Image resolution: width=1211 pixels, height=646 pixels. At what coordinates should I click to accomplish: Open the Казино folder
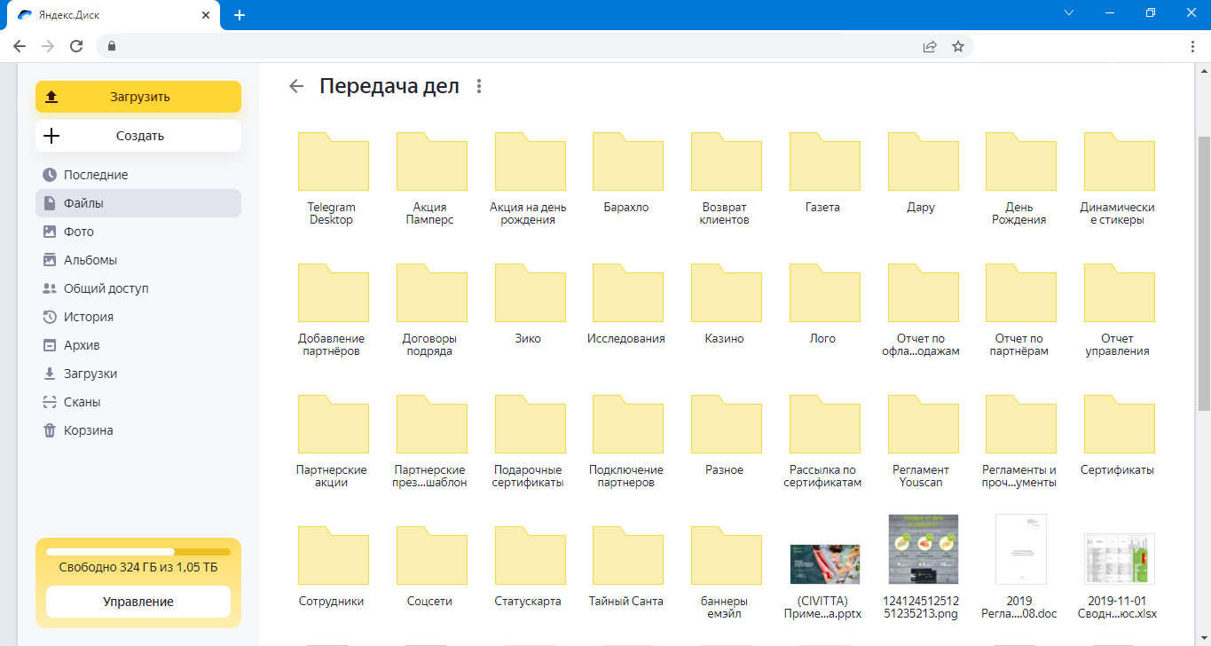(726, 293)
